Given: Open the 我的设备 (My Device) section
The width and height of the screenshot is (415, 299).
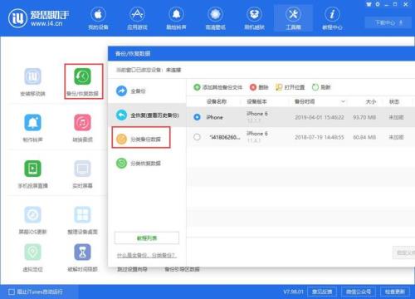Looking at the screenshot, I should pyautogui.click(x=98, y=18).
